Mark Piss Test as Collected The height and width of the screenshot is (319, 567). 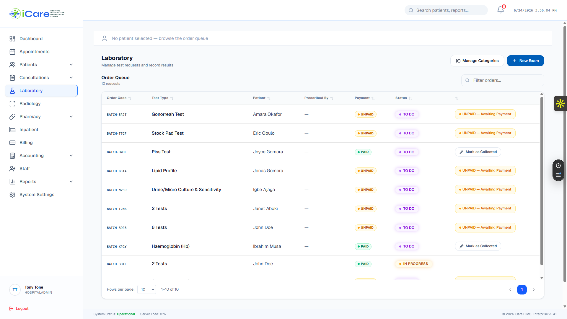pyautogui.click(x=478, y=152)
